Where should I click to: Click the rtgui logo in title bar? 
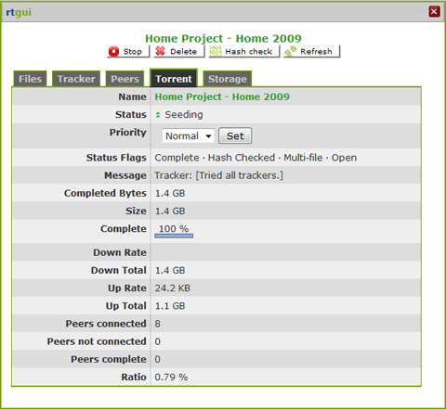[19, 12]
